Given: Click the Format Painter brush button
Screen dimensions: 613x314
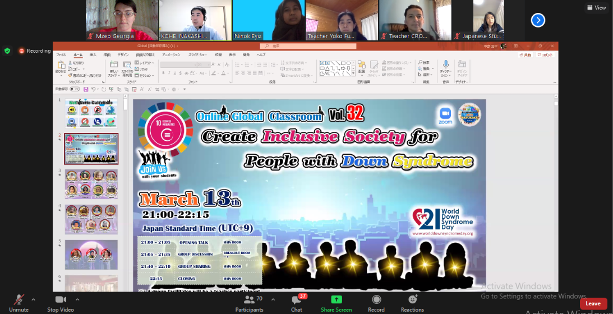Looking at the screenshot, I should tap(85, 76).
